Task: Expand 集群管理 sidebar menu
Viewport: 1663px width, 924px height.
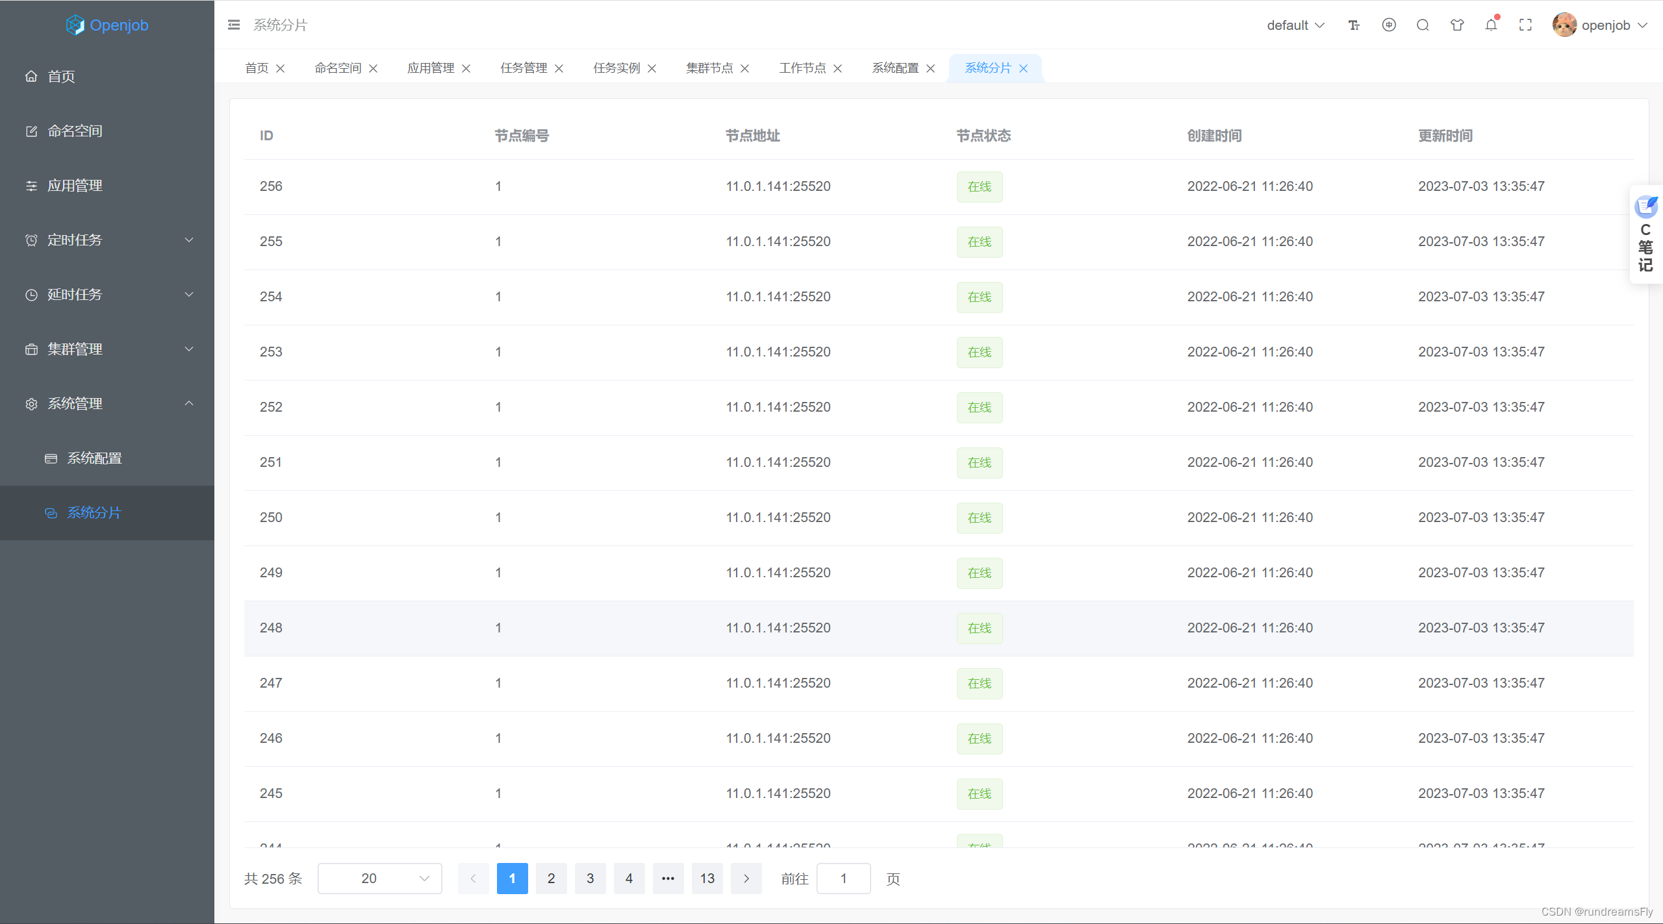Action: [x=107, y=349]
